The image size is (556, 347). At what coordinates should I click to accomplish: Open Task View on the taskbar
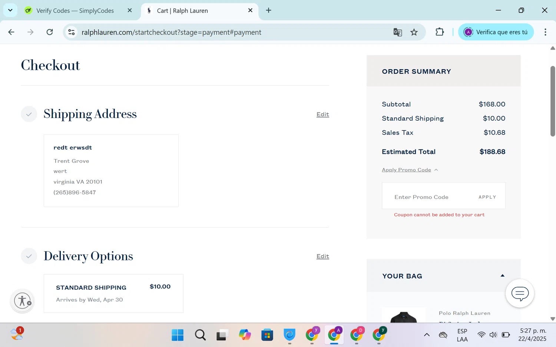coord(222,335)
